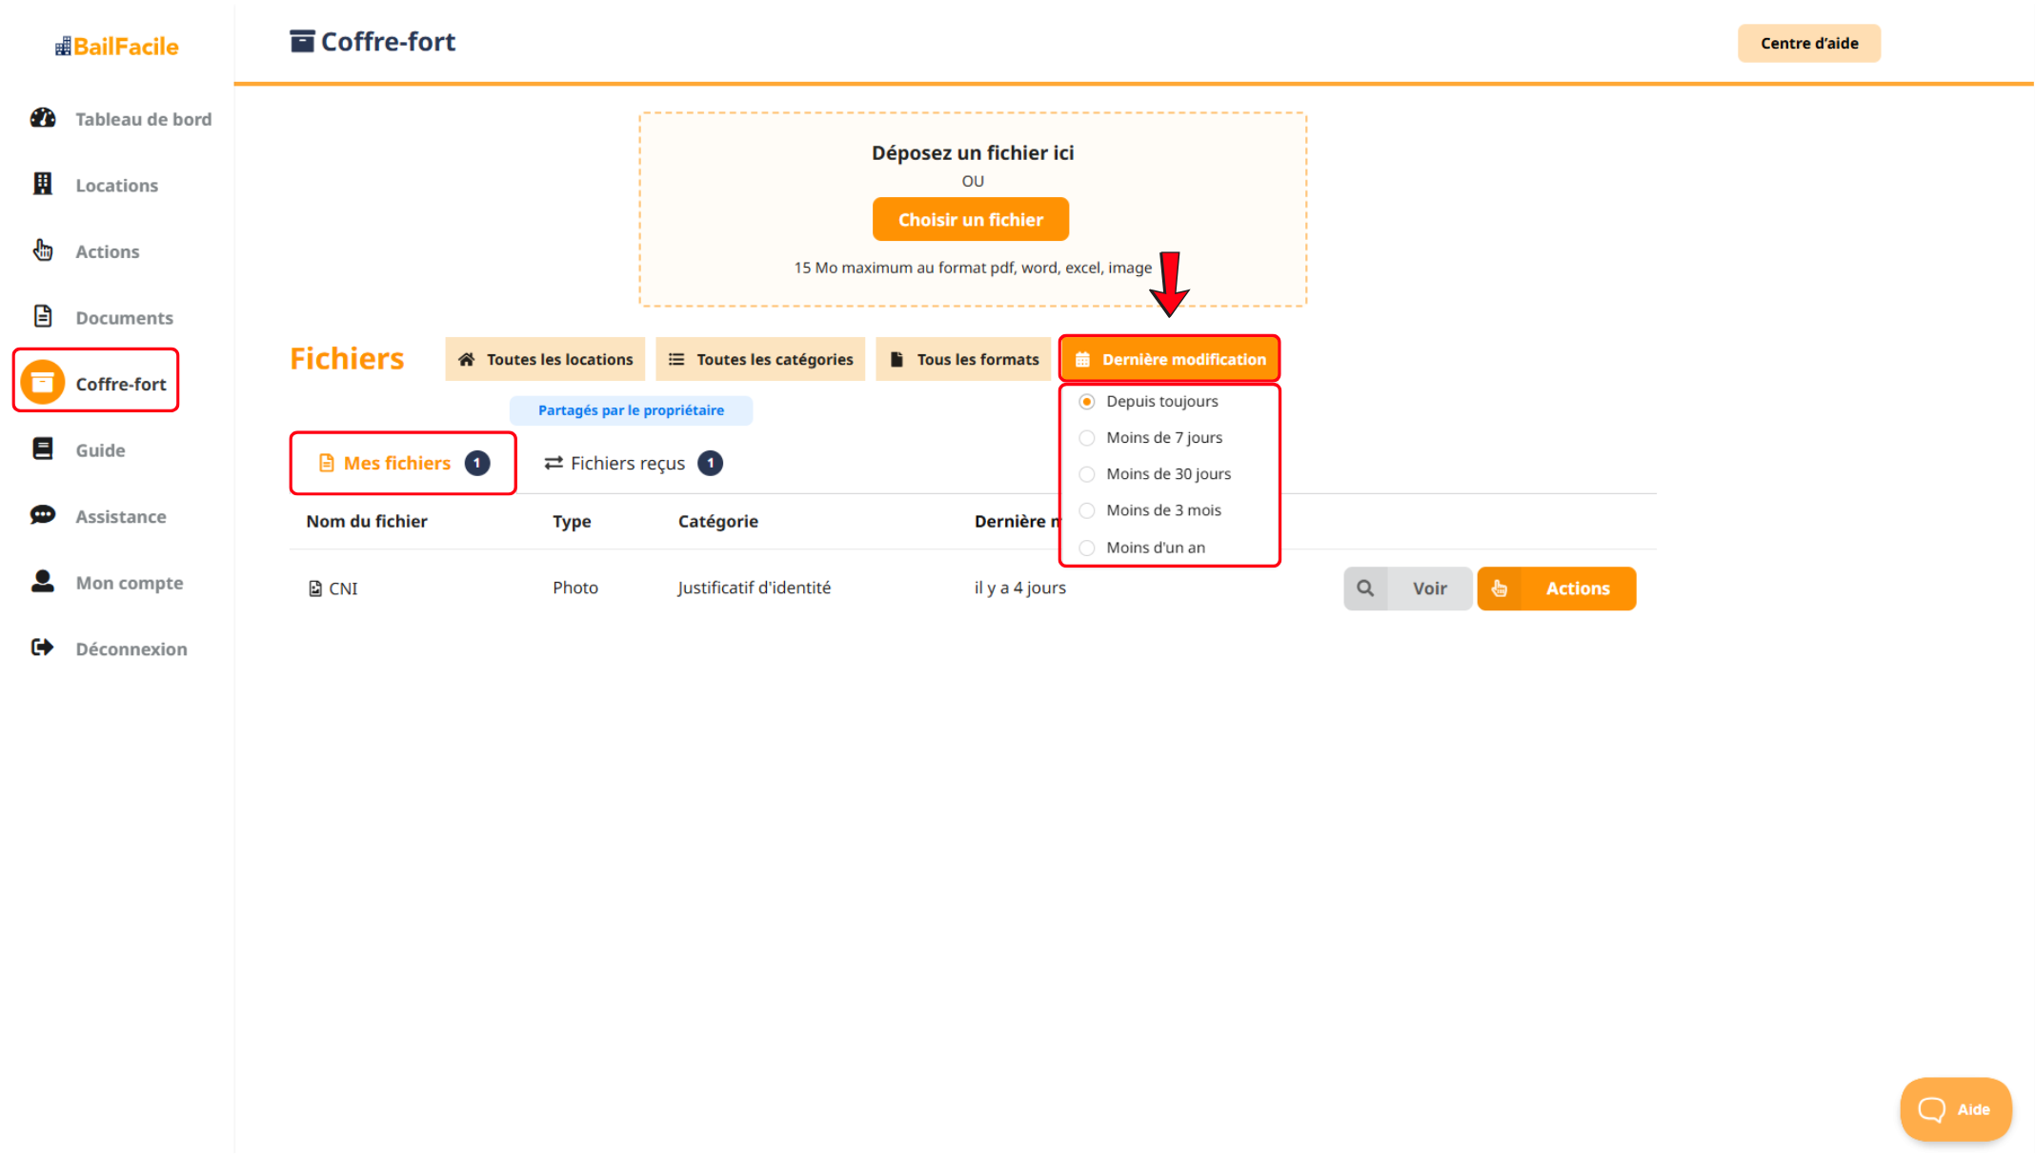Click the Locations building icon
The image size is (2035, 1157).
(43, 184)
